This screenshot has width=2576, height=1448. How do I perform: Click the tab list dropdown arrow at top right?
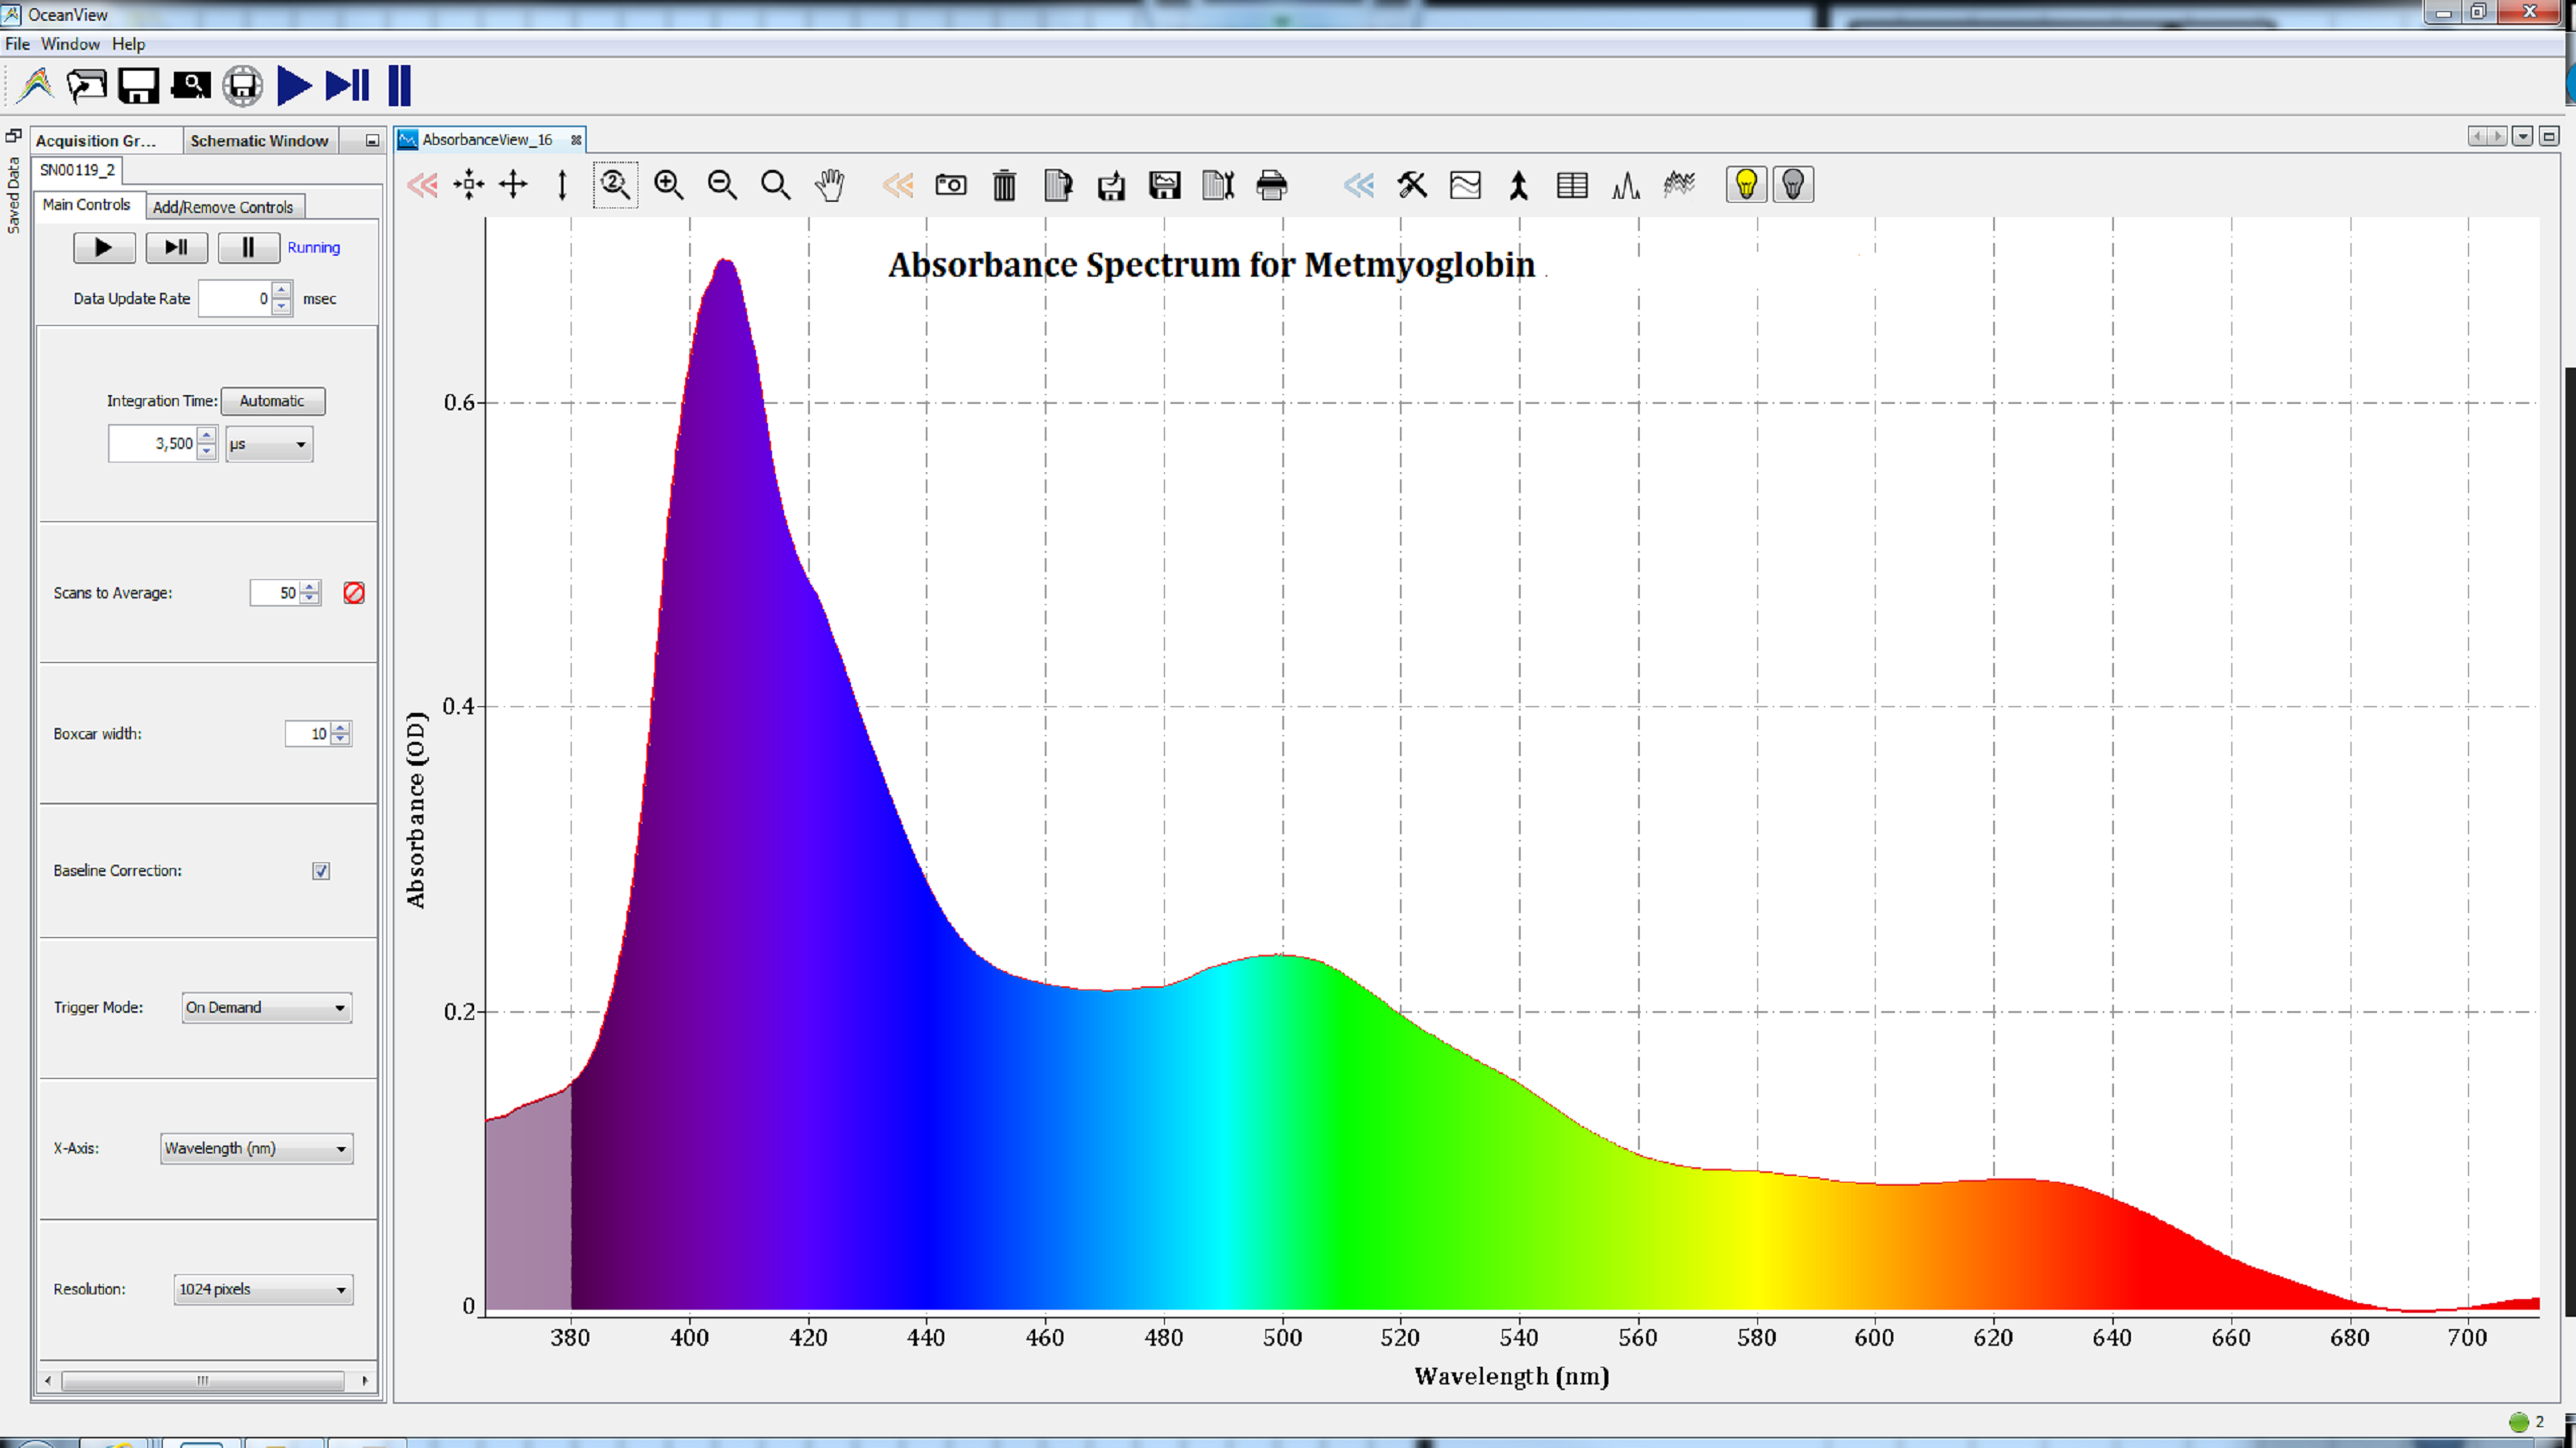[2522, 136]
